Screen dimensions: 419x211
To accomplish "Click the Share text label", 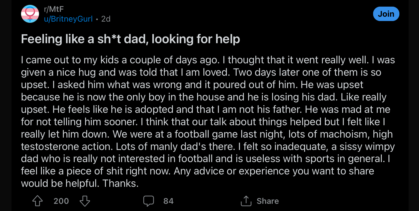I will 268,201.
